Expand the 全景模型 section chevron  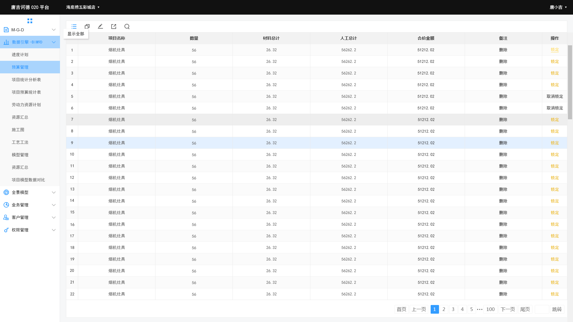[x=54, y=192]
